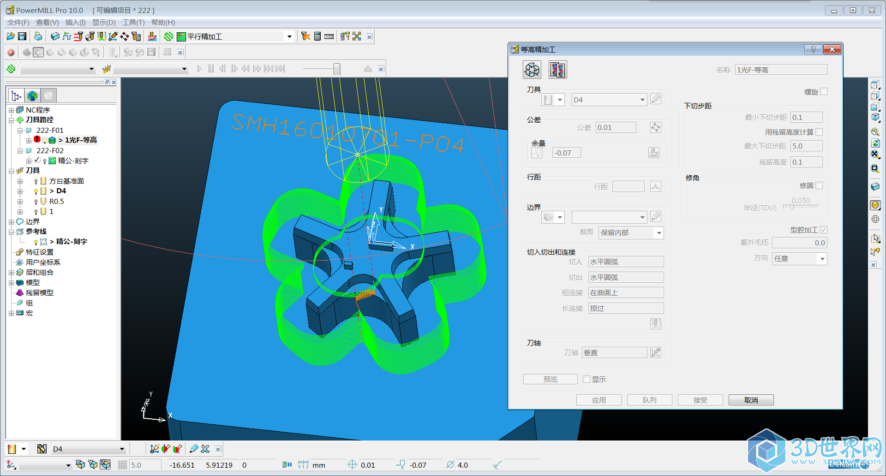This screenshot has height=476, width=886.
Task: Open the D4 active tool dropdown in bottom toolbar
Action: pyautogui.click(x=89, y=449)
